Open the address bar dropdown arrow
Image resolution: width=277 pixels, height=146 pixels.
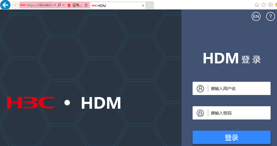click(64, 5)
